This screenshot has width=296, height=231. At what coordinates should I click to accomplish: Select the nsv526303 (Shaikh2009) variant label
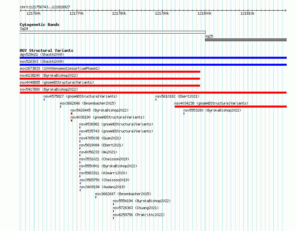point(42,61)
